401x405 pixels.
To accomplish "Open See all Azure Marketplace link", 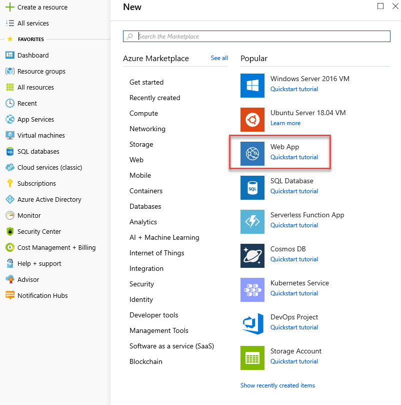I will 219,58.
